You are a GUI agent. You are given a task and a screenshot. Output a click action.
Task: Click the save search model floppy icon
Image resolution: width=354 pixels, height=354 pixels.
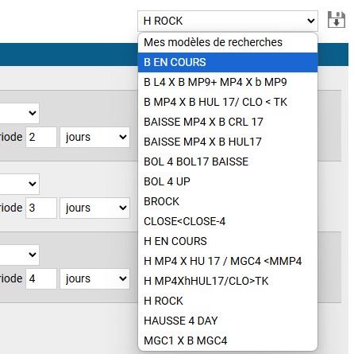pos(337,20)
